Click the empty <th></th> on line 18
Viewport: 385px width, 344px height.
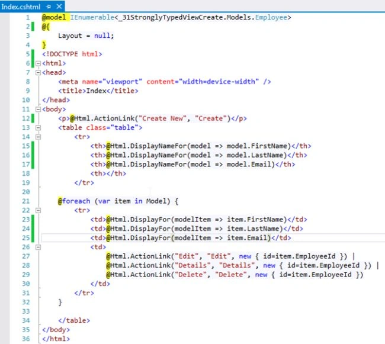coord(108,173)
